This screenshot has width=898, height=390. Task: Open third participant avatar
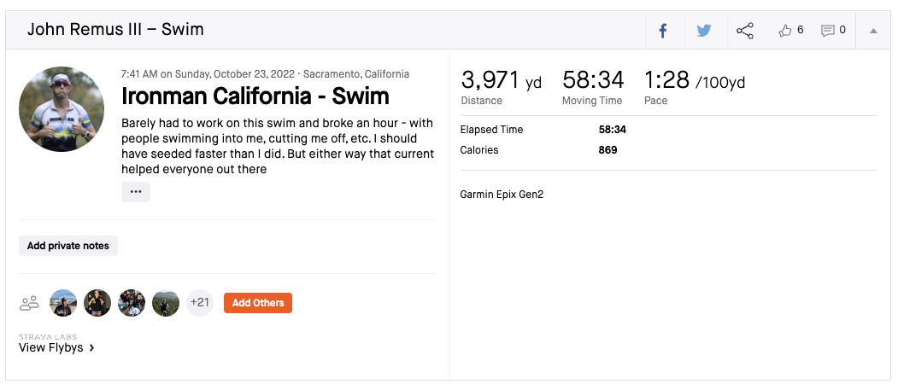point(132,303)
